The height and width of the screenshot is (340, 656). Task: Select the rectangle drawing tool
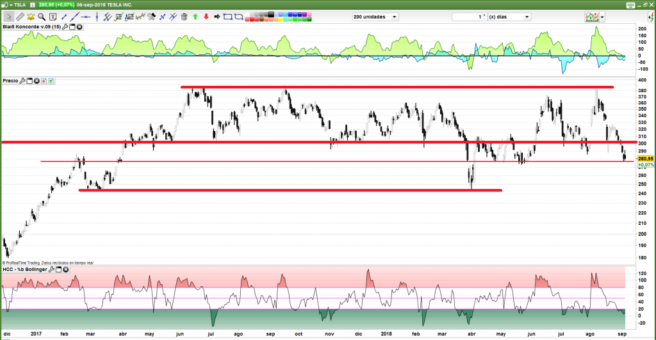pyautogui.click(x=227, y=17)
